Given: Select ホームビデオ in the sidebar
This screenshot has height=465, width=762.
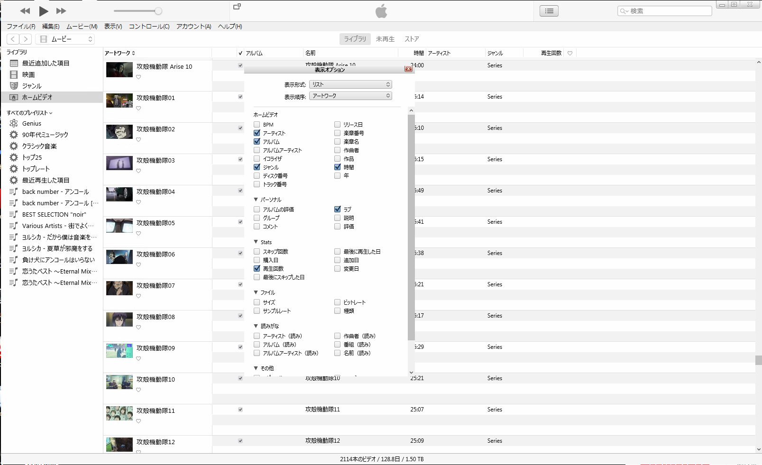Looking at the screenshot, I should [x=51, y=97].
